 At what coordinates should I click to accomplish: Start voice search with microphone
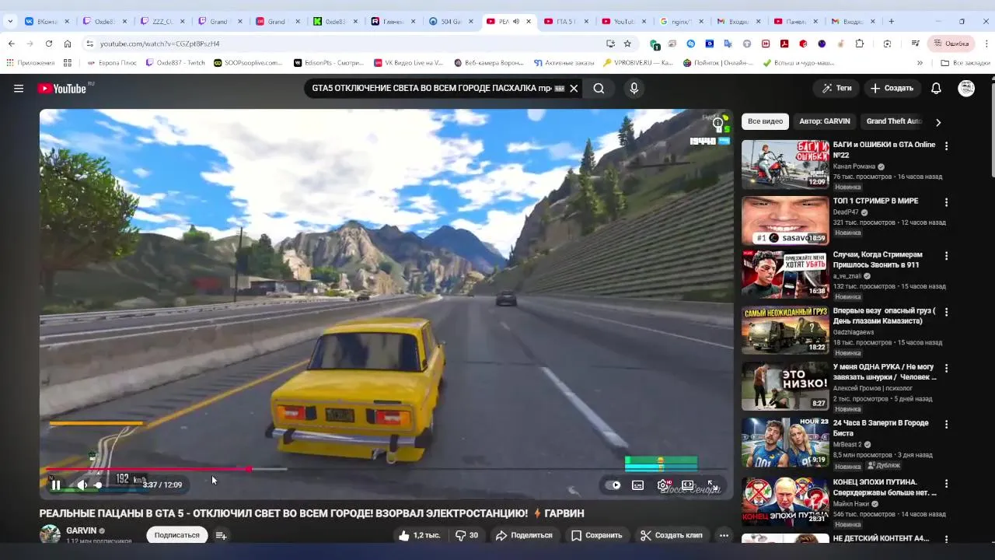634,89
